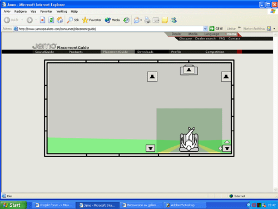This screenshot has height=209, width=278.
Task: Open the Favoriter menu
Action: click(x=46, y=12)
